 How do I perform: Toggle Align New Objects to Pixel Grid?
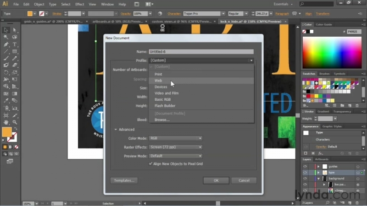(x=150, y=164)
